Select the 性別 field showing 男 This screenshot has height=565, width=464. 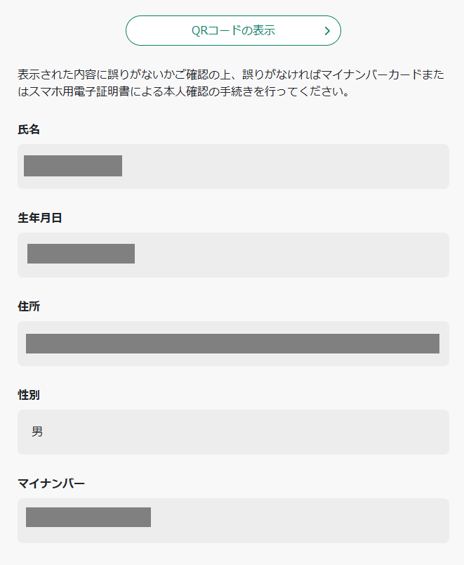tap(232, 432)
